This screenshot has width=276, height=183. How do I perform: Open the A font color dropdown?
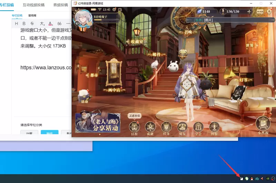(x=50, y=23)
